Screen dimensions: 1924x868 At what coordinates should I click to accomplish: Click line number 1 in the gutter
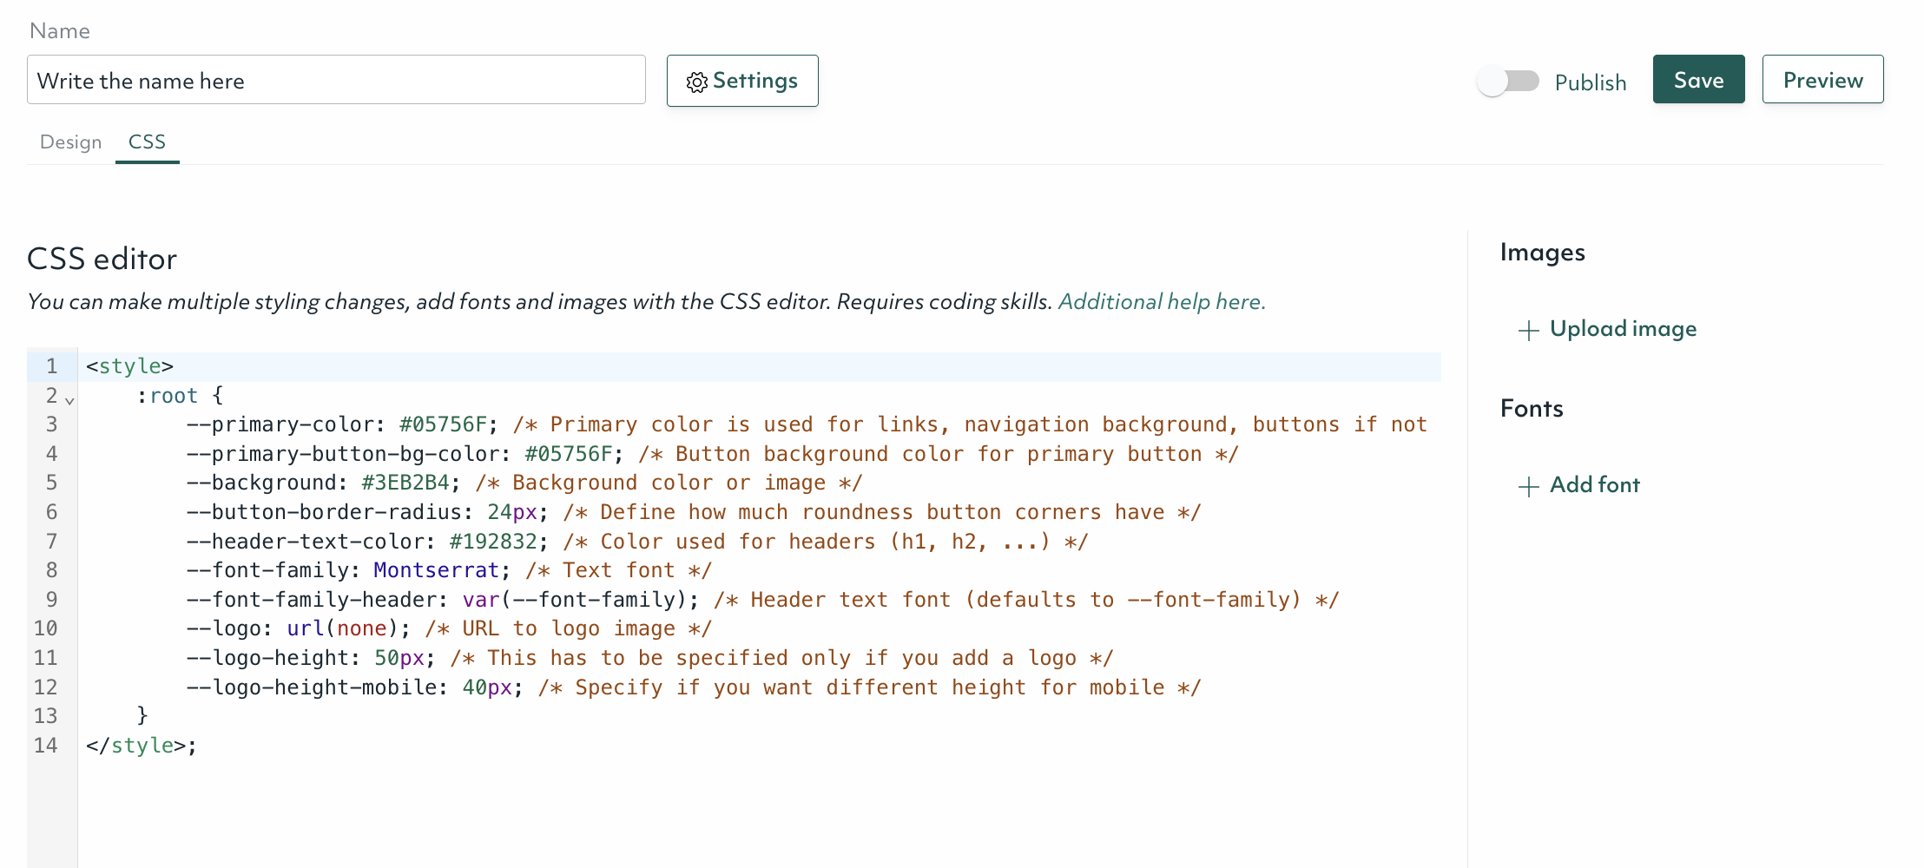click(x=51, y=366)
